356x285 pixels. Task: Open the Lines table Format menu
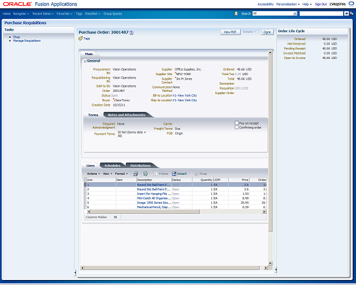tap(121, 174)
